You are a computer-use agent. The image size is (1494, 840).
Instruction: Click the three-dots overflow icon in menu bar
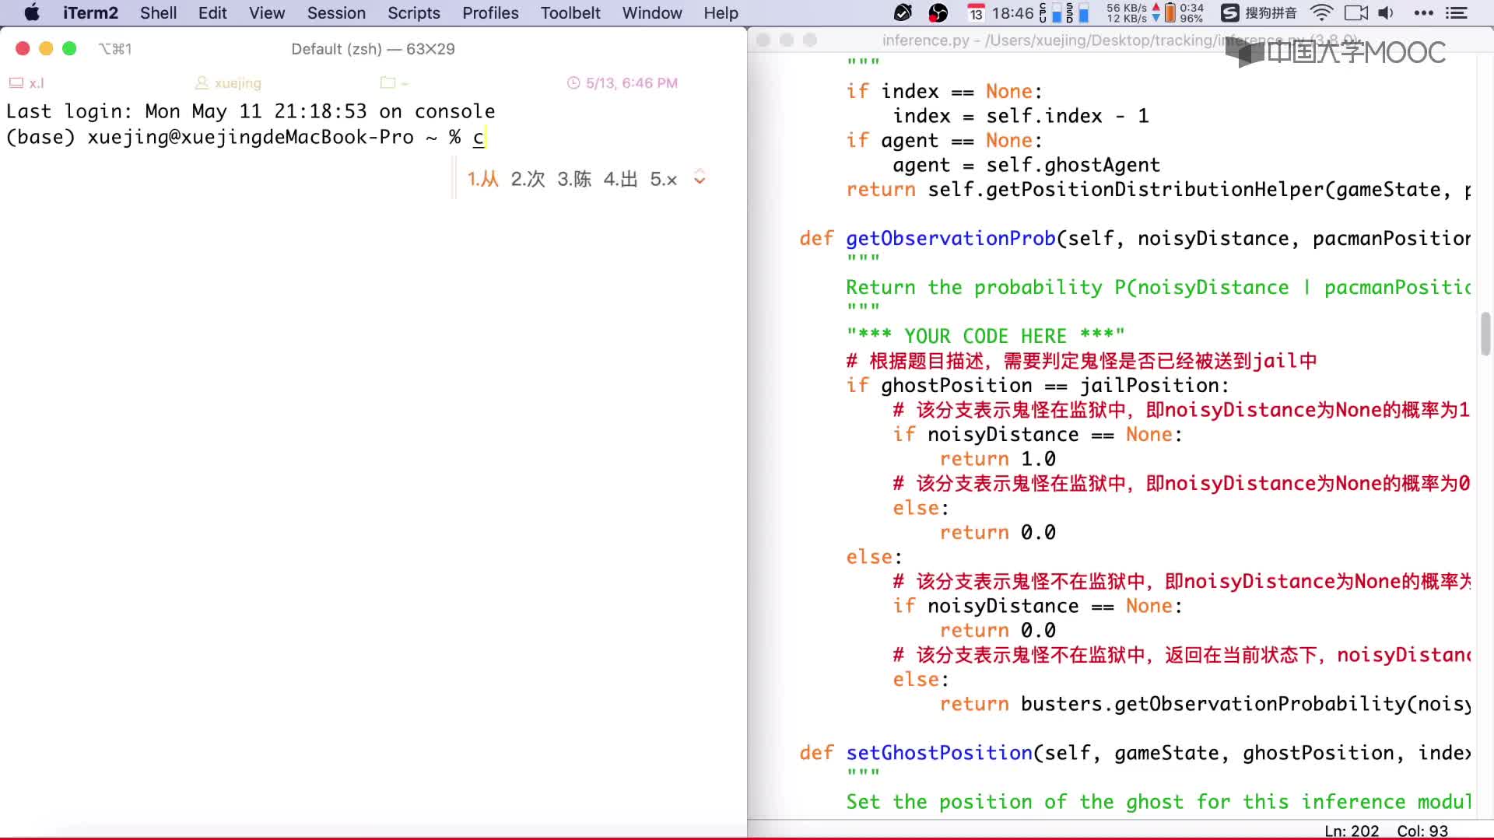[x=1423, y=12]
